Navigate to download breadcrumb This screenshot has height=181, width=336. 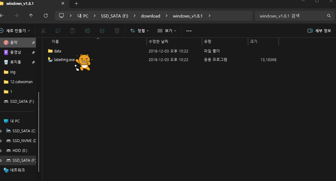[x=150, y=16]
